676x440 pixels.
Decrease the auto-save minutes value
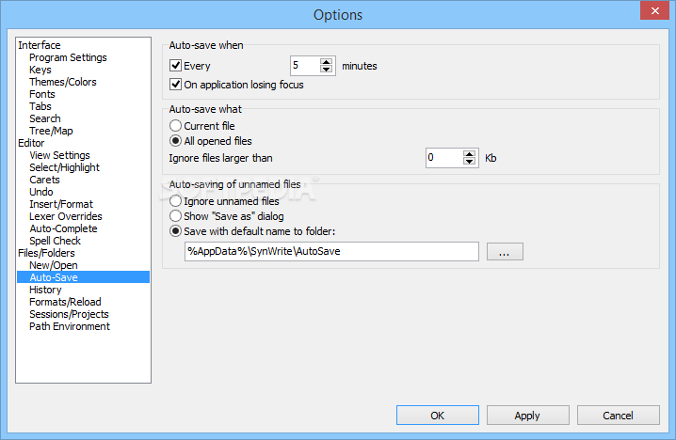(x=327, y=70)
